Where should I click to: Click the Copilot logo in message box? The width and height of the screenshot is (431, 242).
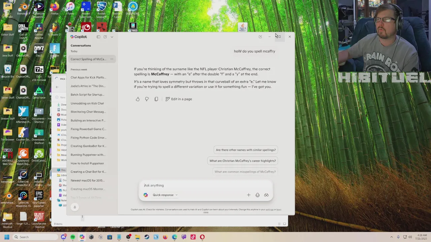coord(145,195)
